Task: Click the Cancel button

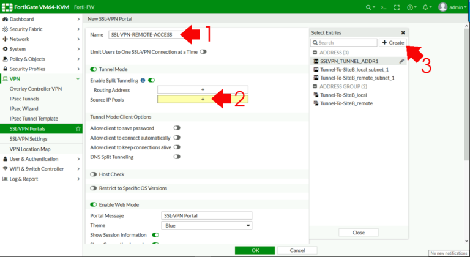Action: point(297,250)
